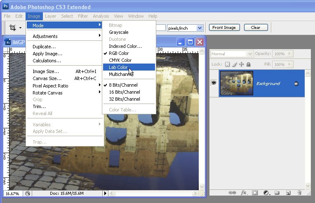
Task: Select 16 Bits/Channel option
Action: (129, 92)
